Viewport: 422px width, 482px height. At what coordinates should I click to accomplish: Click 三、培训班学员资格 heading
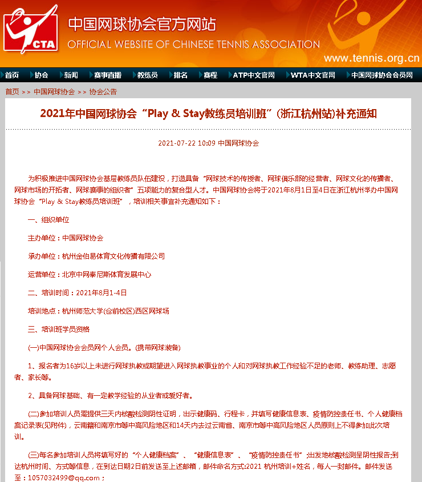coord(59,329)
